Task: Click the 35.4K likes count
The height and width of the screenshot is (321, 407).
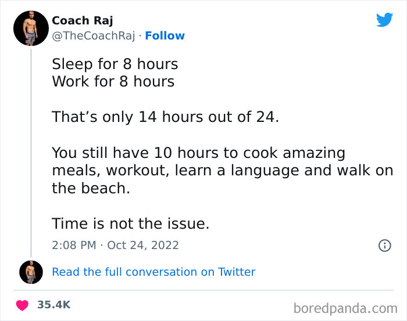Action: tap(54, 305)
